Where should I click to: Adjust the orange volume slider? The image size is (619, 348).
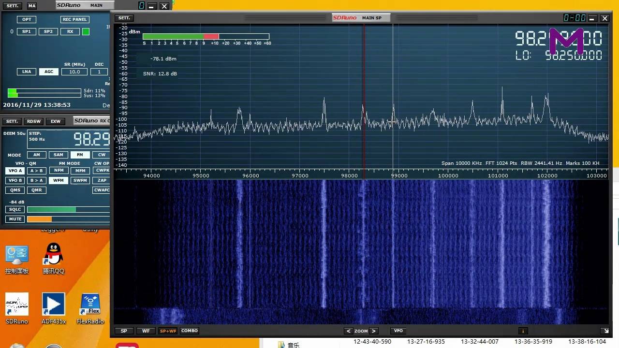(x=69, y=219)
